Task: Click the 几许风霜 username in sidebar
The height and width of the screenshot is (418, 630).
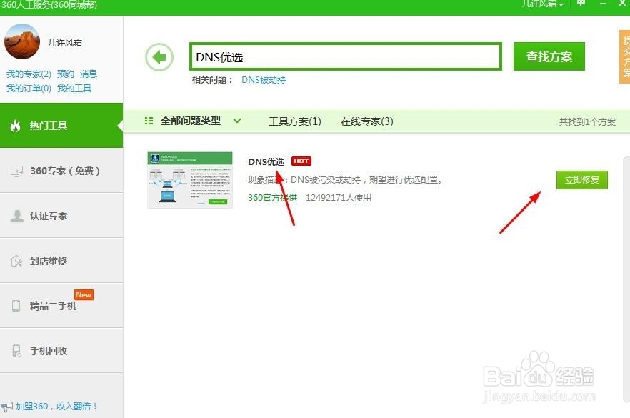Action: (65, 42)
